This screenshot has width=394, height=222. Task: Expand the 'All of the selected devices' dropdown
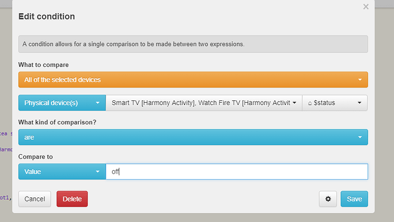pos(193,79)
